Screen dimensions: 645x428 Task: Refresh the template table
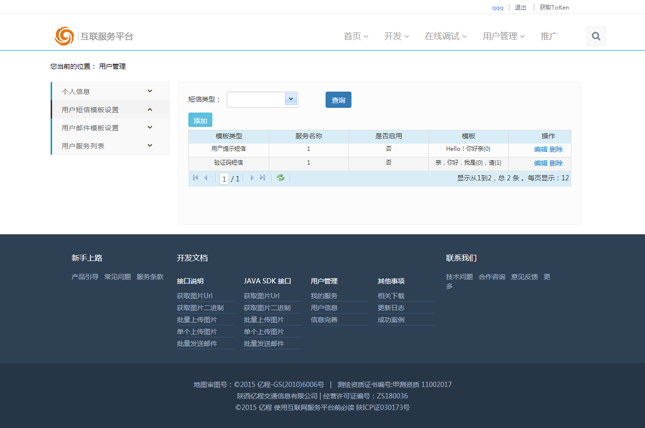[281, 178]
